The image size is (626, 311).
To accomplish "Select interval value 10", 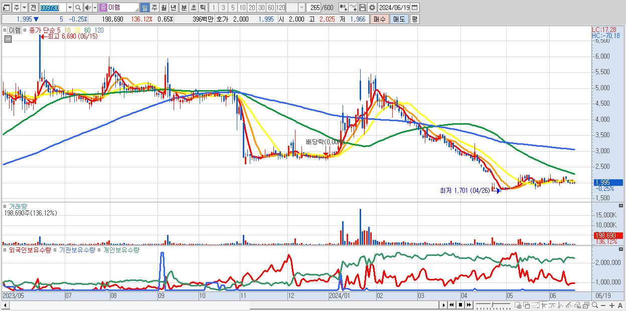I will [x=243, y=8].
